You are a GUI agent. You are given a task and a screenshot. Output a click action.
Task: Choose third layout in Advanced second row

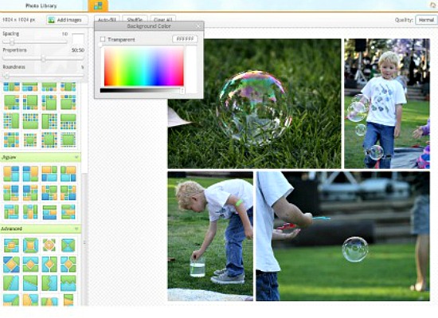coord(49,265)
